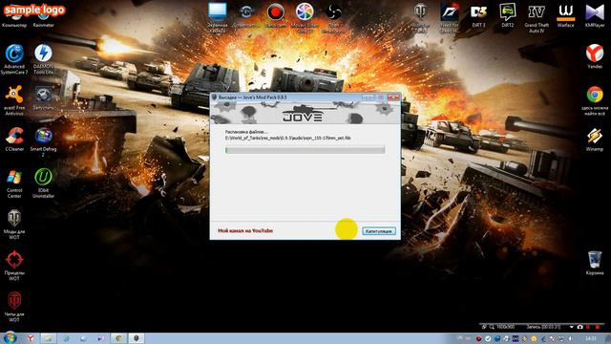Click the Jove logo banner in installer
This screenshot has width=611, height=344.
(305, 113)
